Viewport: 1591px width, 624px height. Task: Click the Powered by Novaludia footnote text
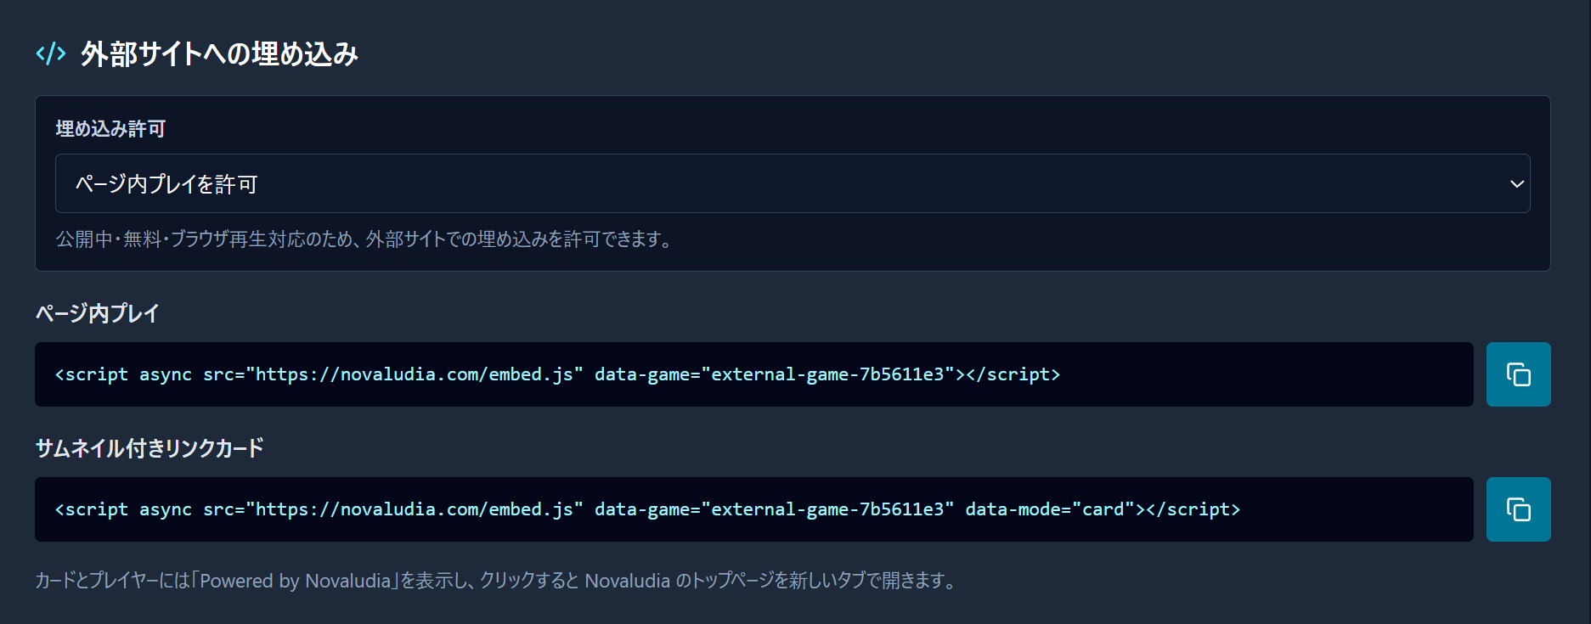[498, 581]
